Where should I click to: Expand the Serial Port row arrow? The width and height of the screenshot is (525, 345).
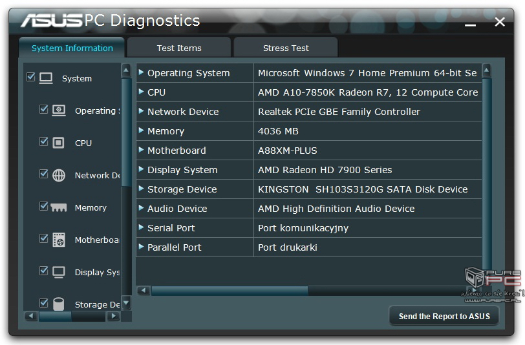click(142, 227)
